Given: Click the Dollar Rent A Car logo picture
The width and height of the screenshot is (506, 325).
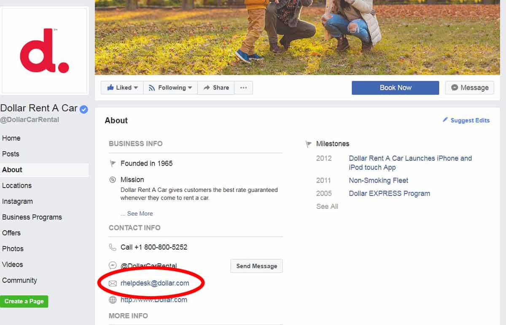Looking at the screenshot, I should pyautogui.click(x=45, y=51).
